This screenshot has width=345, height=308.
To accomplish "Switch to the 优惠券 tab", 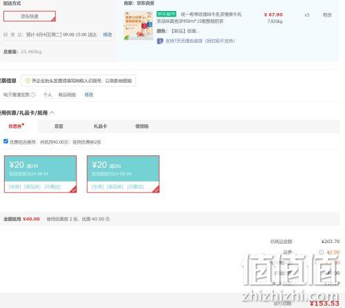I will click(x=16, y=126).
